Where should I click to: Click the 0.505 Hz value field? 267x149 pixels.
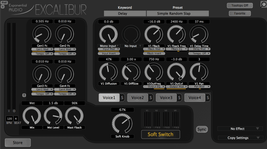pos(42,21)
